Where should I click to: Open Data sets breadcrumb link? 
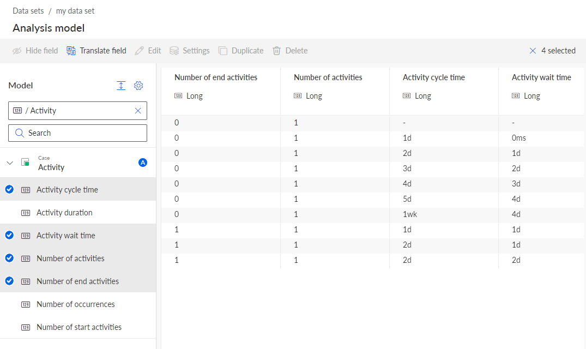(x=28, y=11)
